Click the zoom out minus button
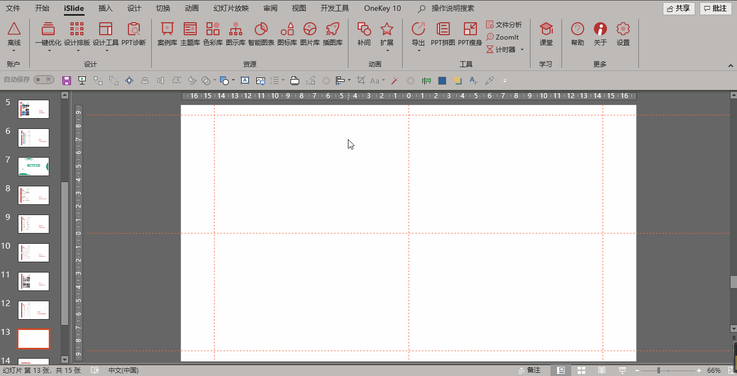The height and width of the screenshot is (376, 737). 637,371
